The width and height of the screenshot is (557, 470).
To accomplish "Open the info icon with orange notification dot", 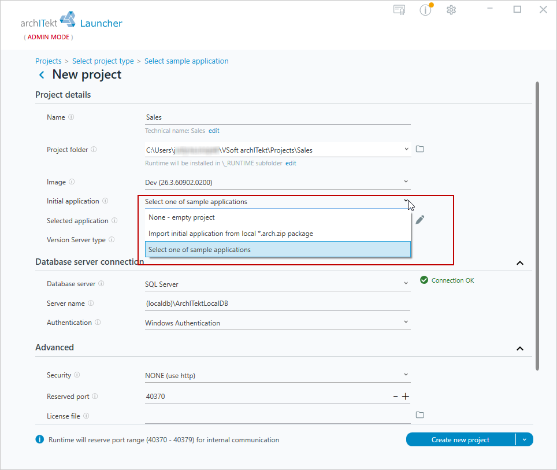I will (426, 10).
